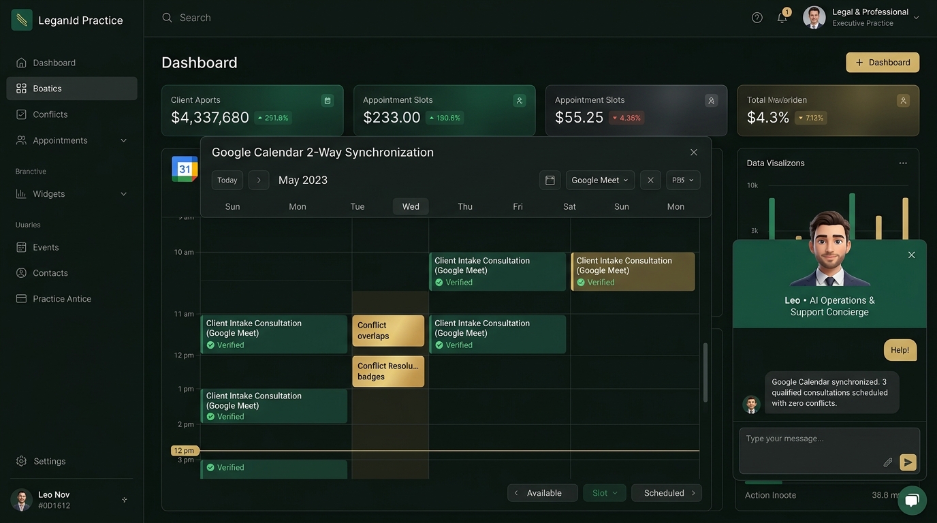Select Conflicts in the sidebar
Viewport: 937px width, 523px height.
click(x=72, y=114)
